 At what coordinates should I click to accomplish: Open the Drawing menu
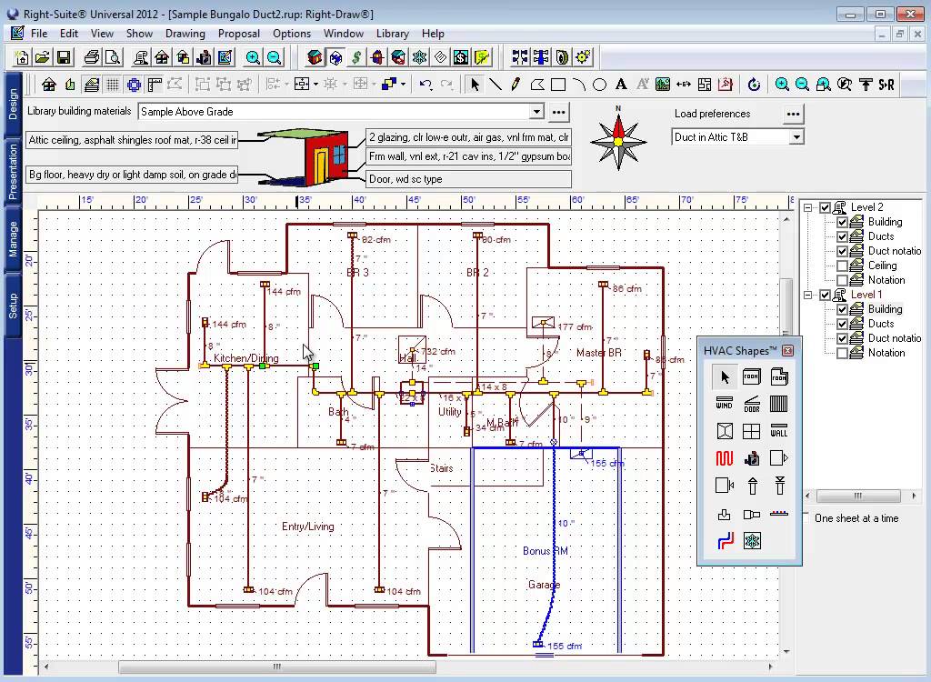click(185, 34)
